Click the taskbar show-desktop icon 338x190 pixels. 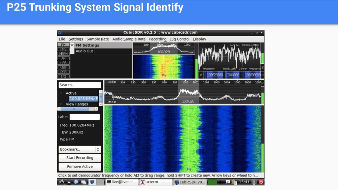69,182
